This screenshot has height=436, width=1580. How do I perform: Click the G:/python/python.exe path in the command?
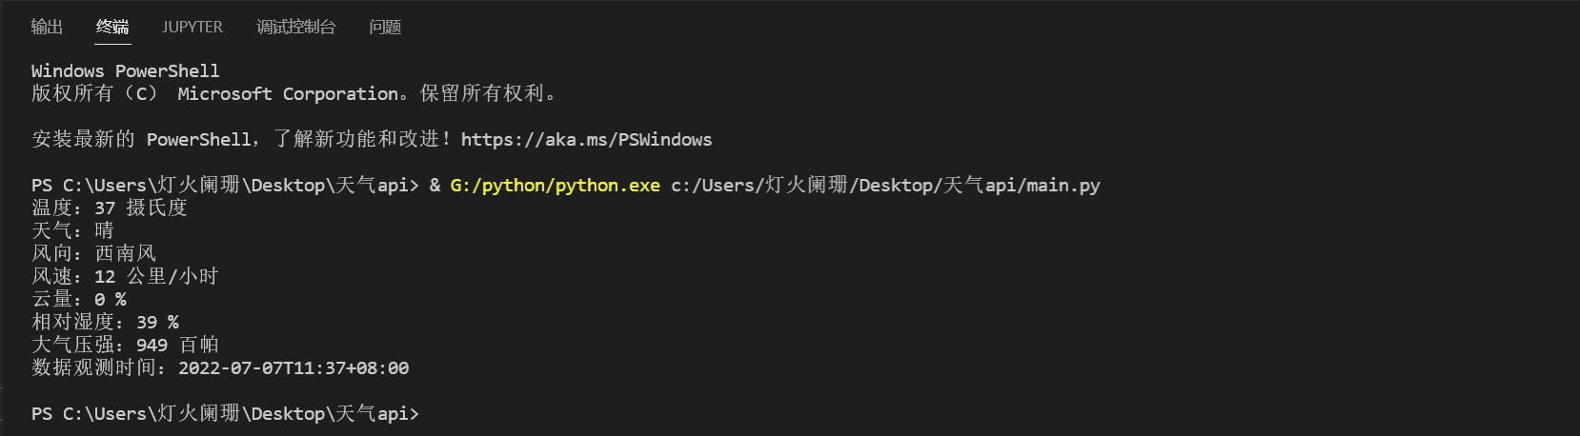[555, 186]
